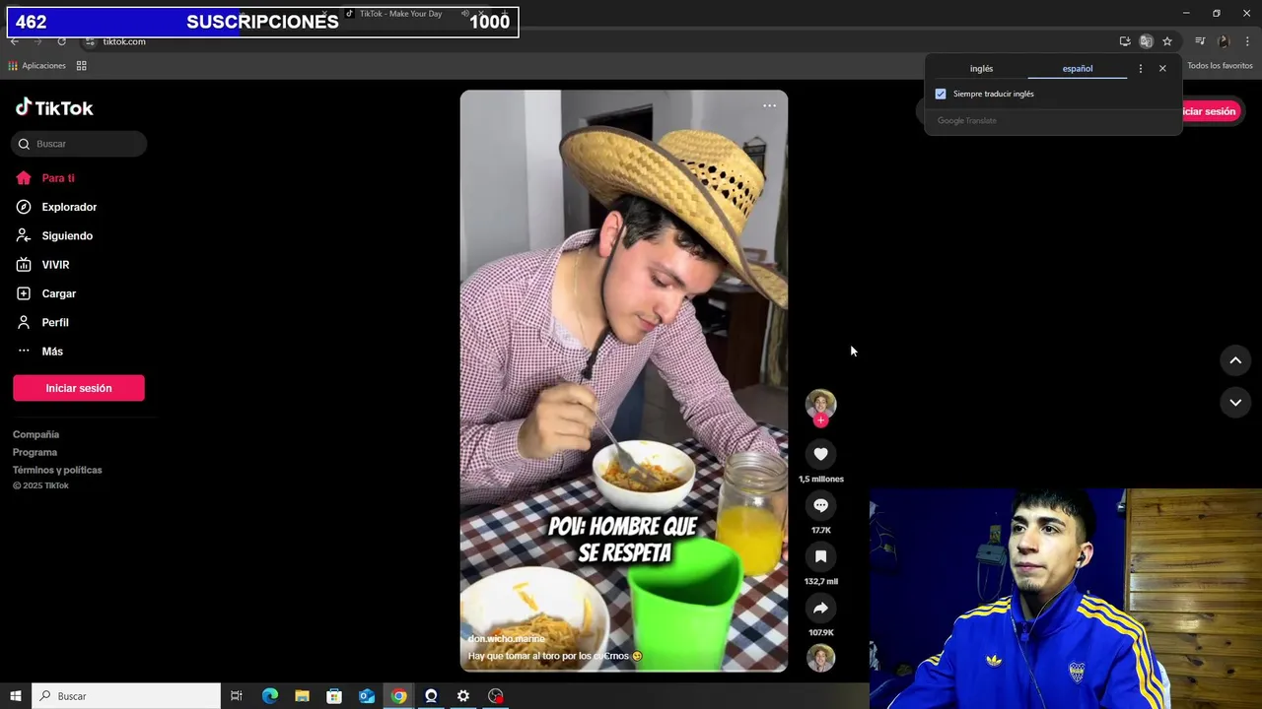The width and height of the screenshot is (1262, 709).
Task: Open Aplicaciones in bookmarks bar
Action: [x=36, y=66]
